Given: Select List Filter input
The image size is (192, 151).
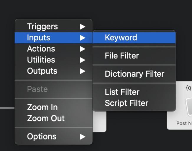Looking at the screenshot, I should pos(122,92).
